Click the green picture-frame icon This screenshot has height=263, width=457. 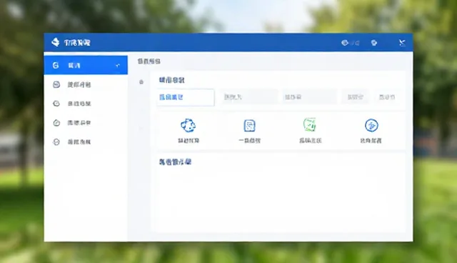click(x=309, y=125)
